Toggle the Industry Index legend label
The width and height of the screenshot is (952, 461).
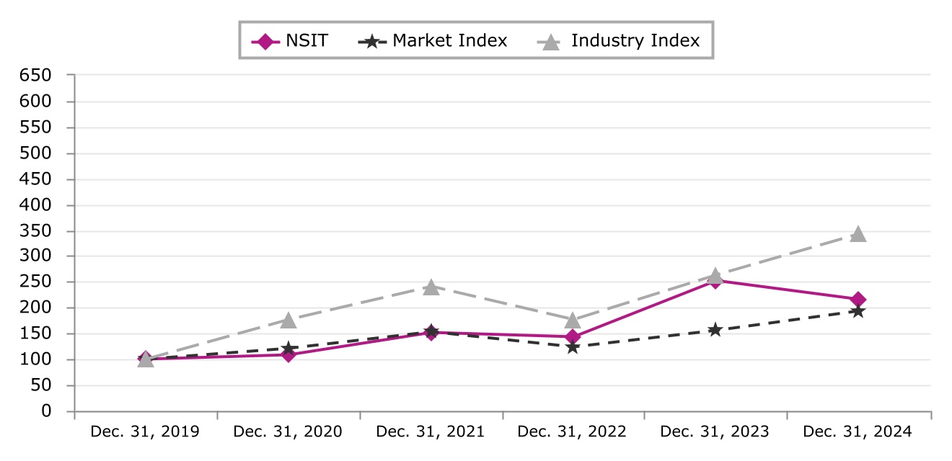(x=635, y=41)
